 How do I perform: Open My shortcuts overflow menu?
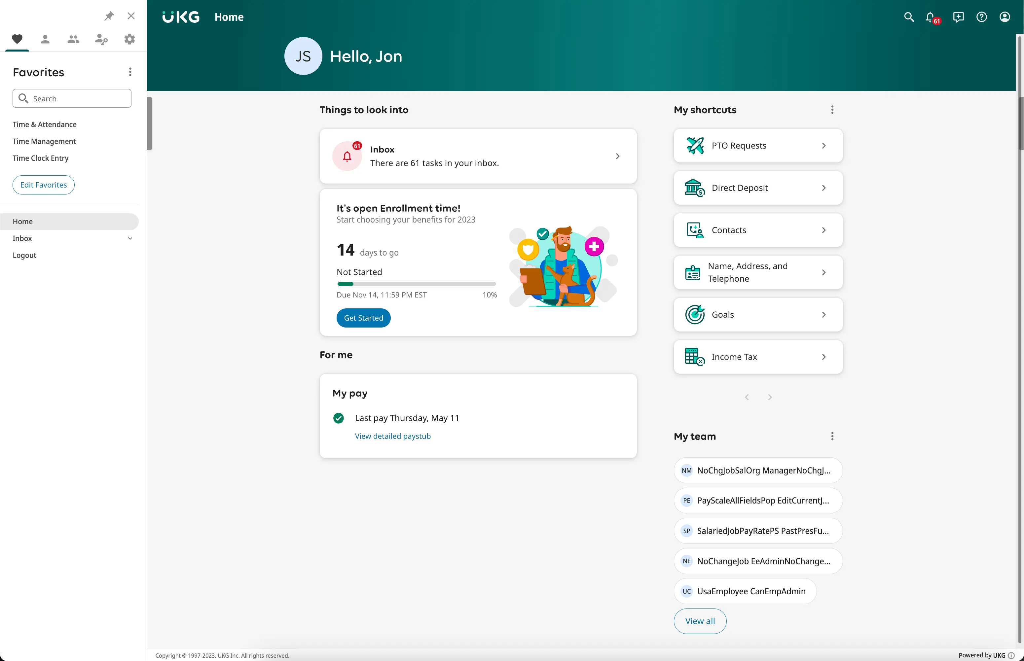(832, 110)
